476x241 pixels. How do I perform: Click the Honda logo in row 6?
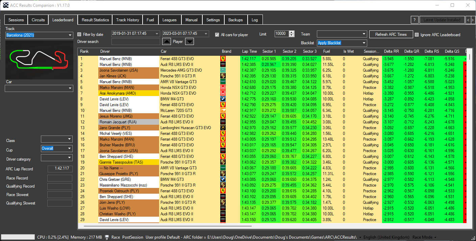click(x=223, y=87)
